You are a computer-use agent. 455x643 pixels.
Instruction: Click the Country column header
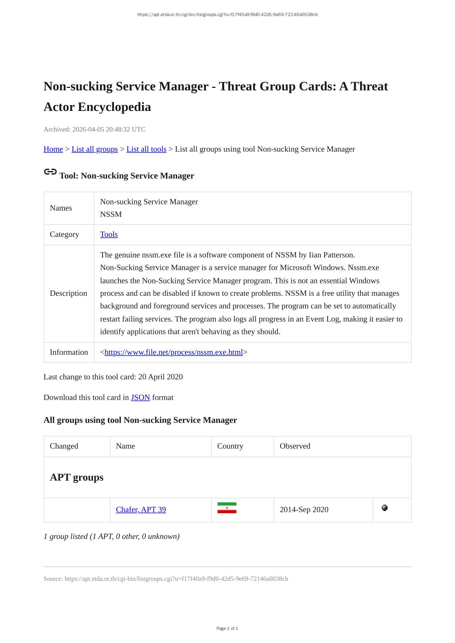coord(230,446)
